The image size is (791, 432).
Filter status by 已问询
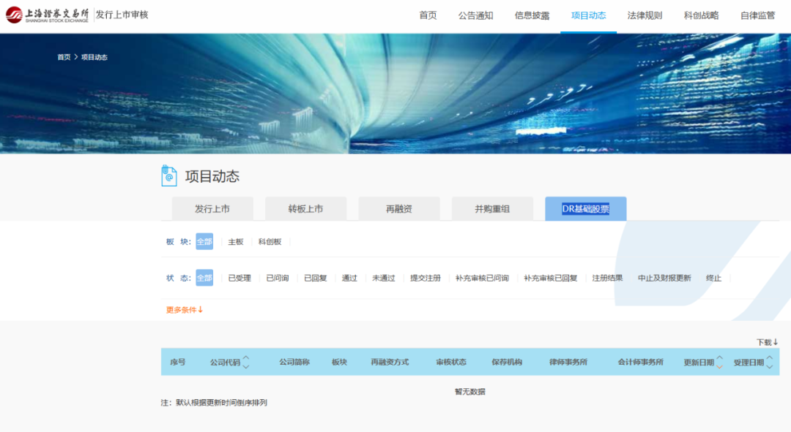pyautogui.click(x=278, y=278)
